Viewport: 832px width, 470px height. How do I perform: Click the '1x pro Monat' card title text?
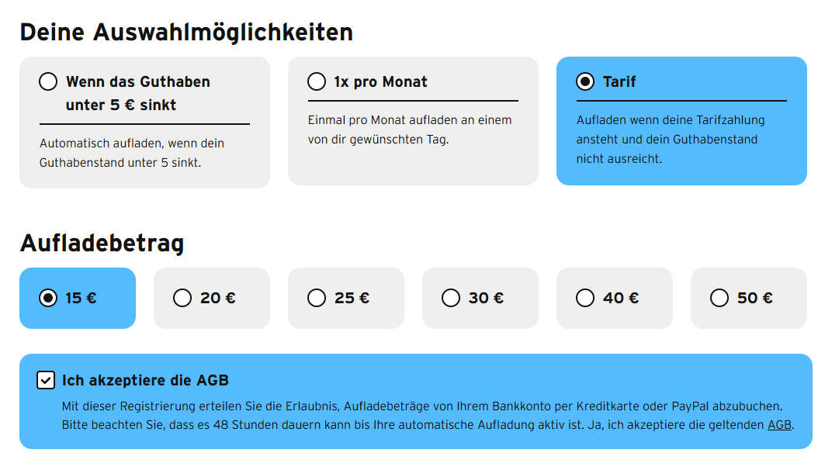(x=380, y=81)
